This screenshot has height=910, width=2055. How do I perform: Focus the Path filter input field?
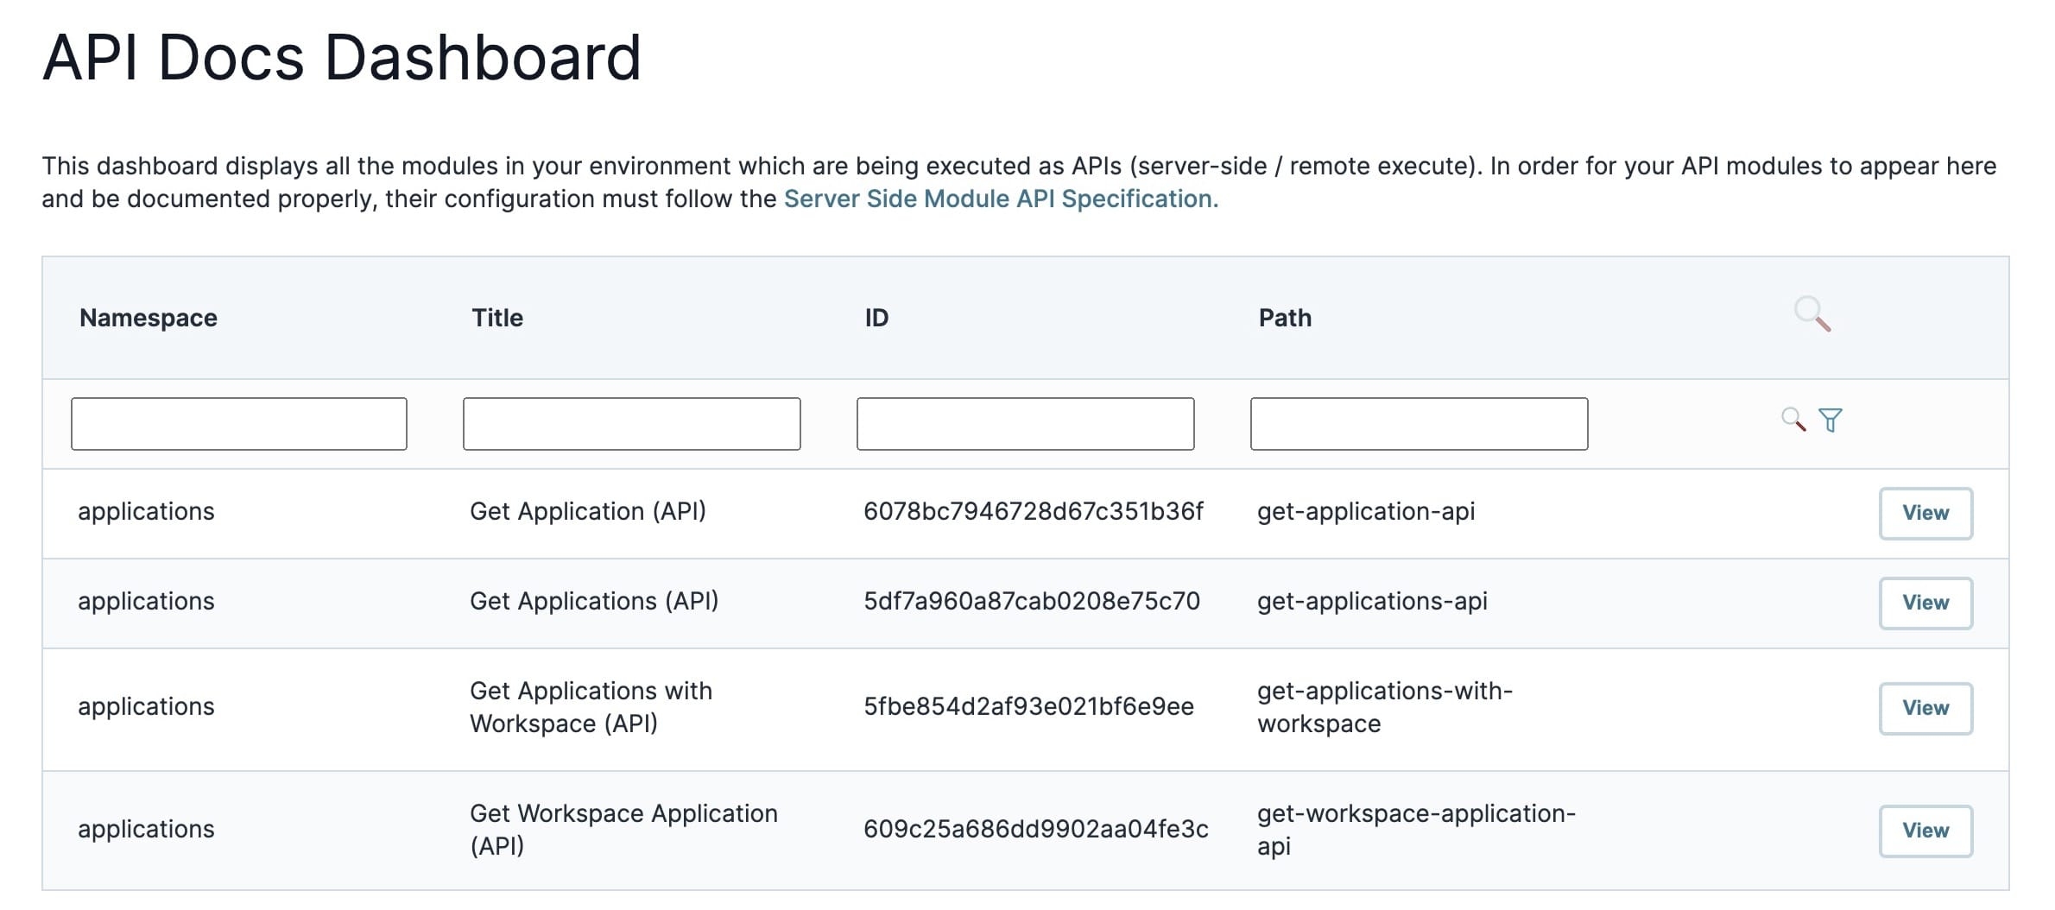pos(1420,424)
